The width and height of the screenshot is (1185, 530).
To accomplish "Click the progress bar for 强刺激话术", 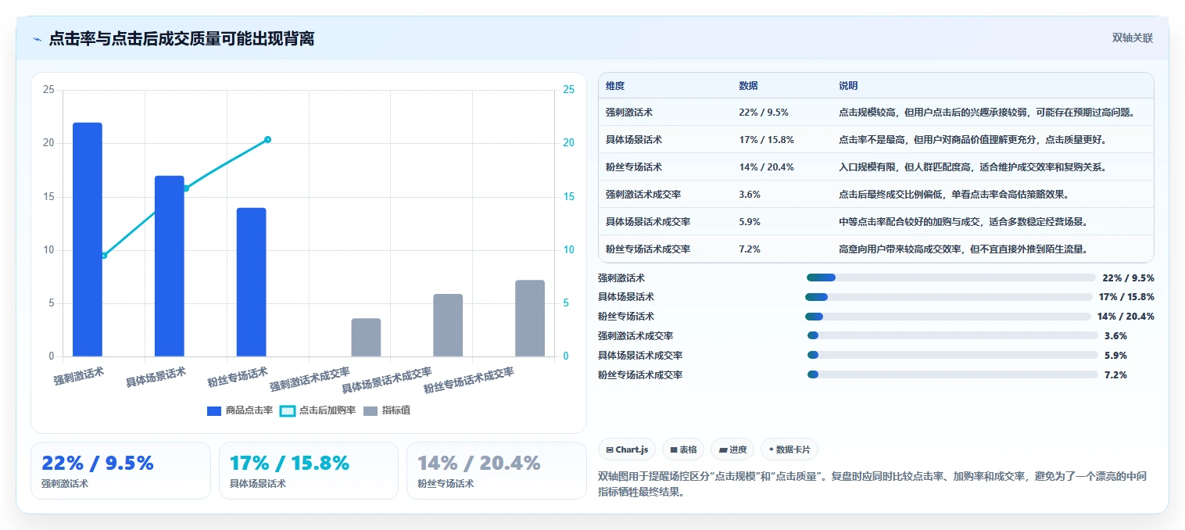I will coord(951,278).
